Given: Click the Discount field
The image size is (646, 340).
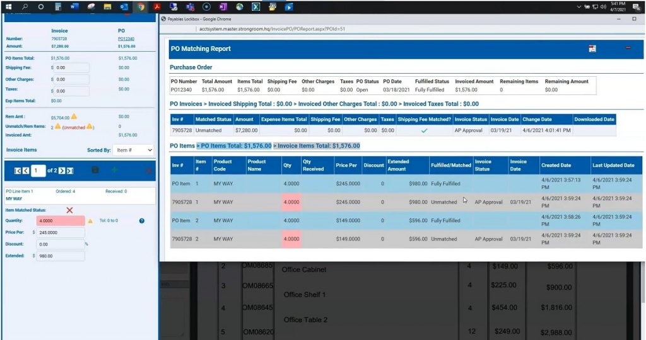Looking at the screenshot, I should point(61,244).
